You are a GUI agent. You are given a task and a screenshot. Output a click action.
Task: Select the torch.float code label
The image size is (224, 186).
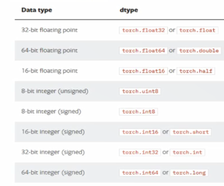pos(198,30)
